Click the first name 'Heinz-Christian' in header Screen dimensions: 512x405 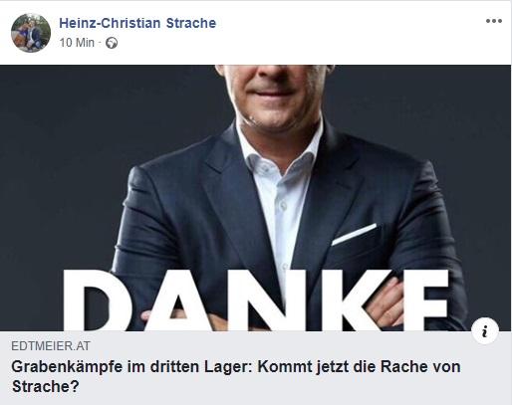click(110, 23)
